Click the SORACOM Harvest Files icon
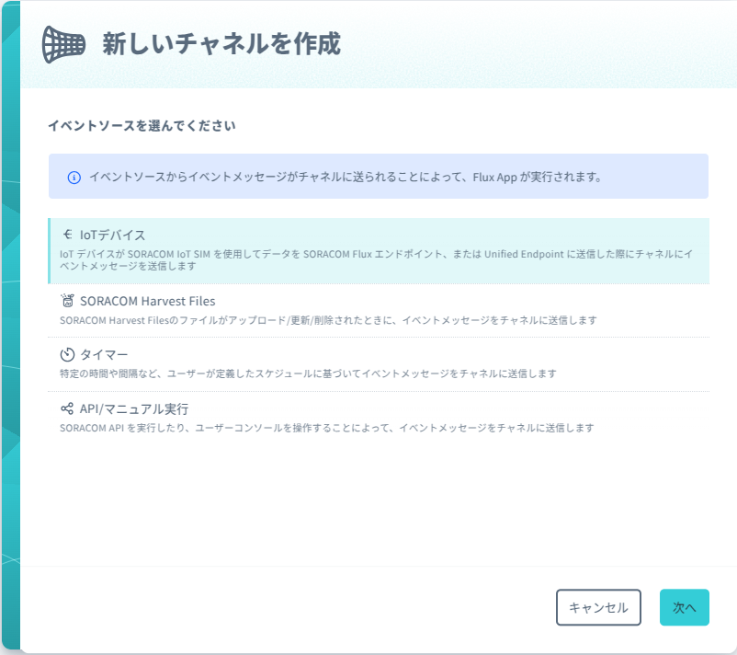The width and height of the screenshot is (737, 655). (68, 300)
